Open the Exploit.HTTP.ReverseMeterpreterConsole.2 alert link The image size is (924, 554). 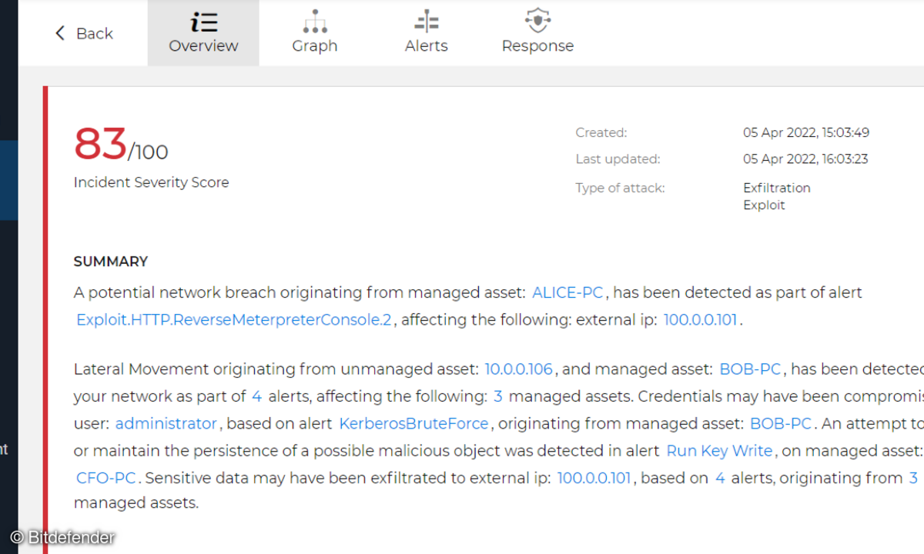coord(234,320)
